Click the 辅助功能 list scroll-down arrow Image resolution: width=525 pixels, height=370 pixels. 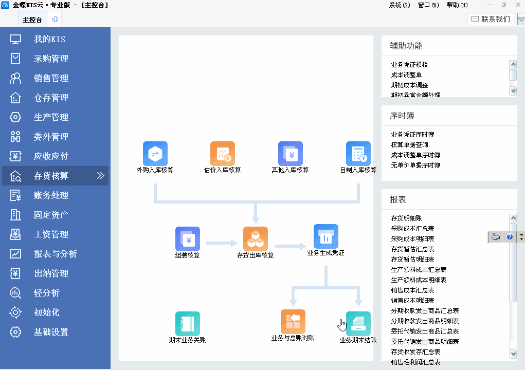click(x=513, y=90)
